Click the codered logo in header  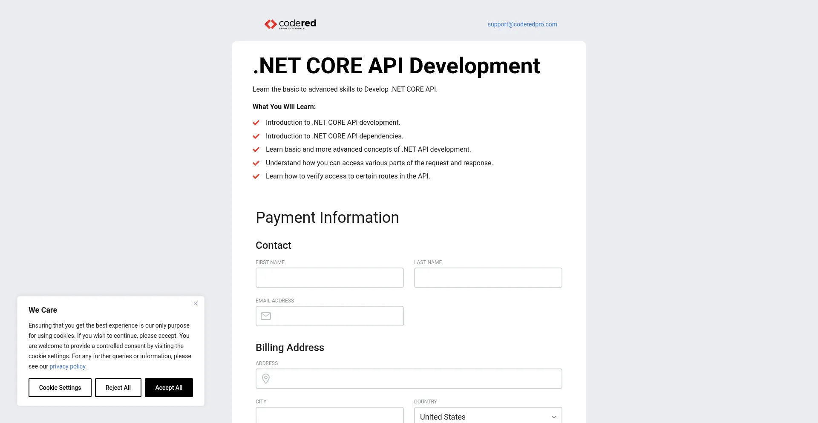[x=290, y=24]
